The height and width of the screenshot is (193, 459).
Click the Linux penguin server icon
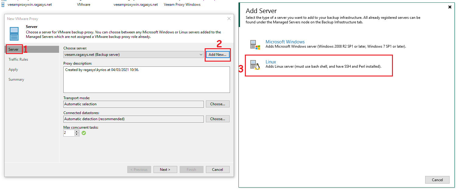(x=255, y=65)
